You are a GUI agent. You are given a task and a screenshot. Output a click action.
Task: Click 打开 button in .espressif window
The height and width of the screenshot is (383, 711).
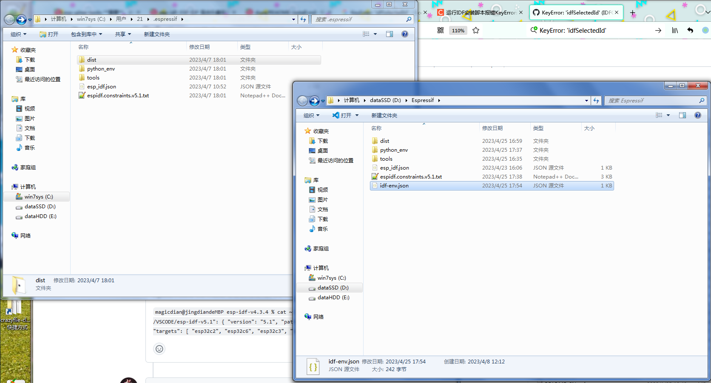click(x=49, y=34)
